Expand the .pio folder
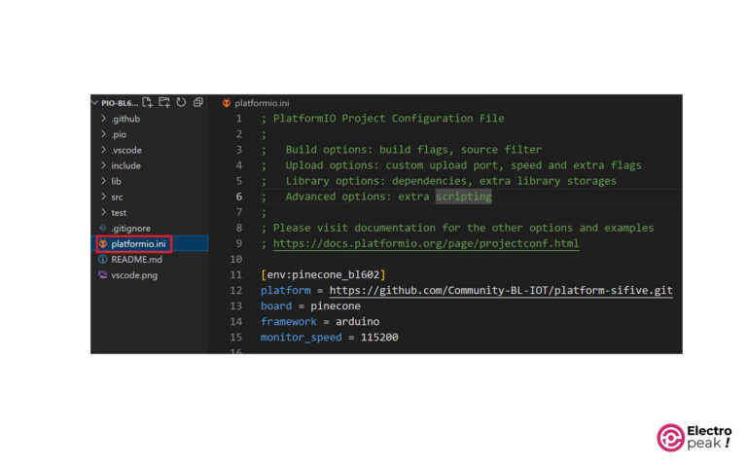747x467 pixels. (120, 134)
